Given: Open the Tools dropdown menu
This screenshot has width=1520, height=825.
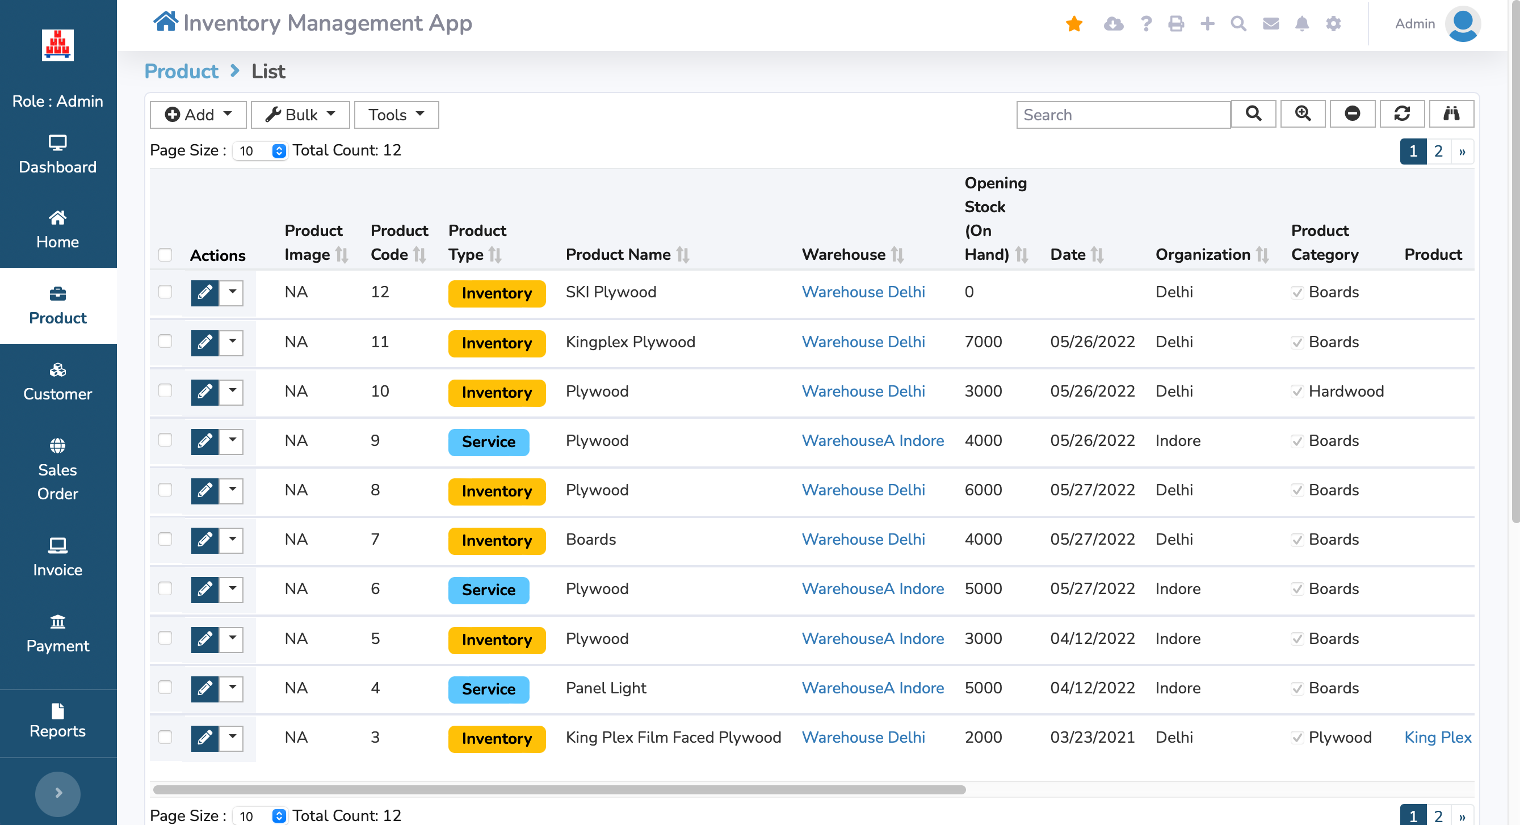Looking at the screenshot, I should (x=396, y=115).
